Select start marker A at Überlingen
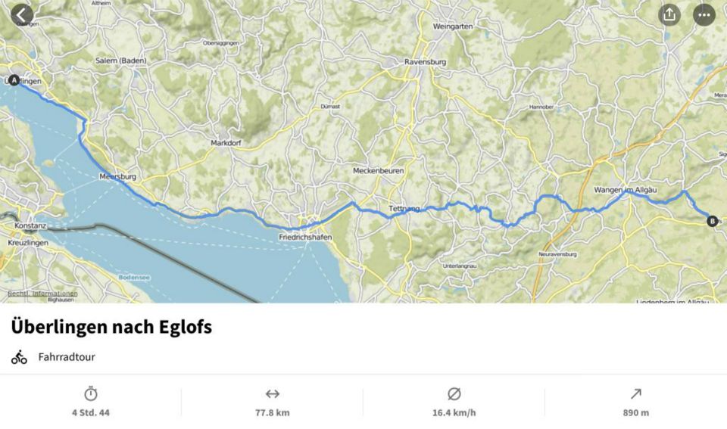Screen dimensions: 727x429 (x=14, y=81)
